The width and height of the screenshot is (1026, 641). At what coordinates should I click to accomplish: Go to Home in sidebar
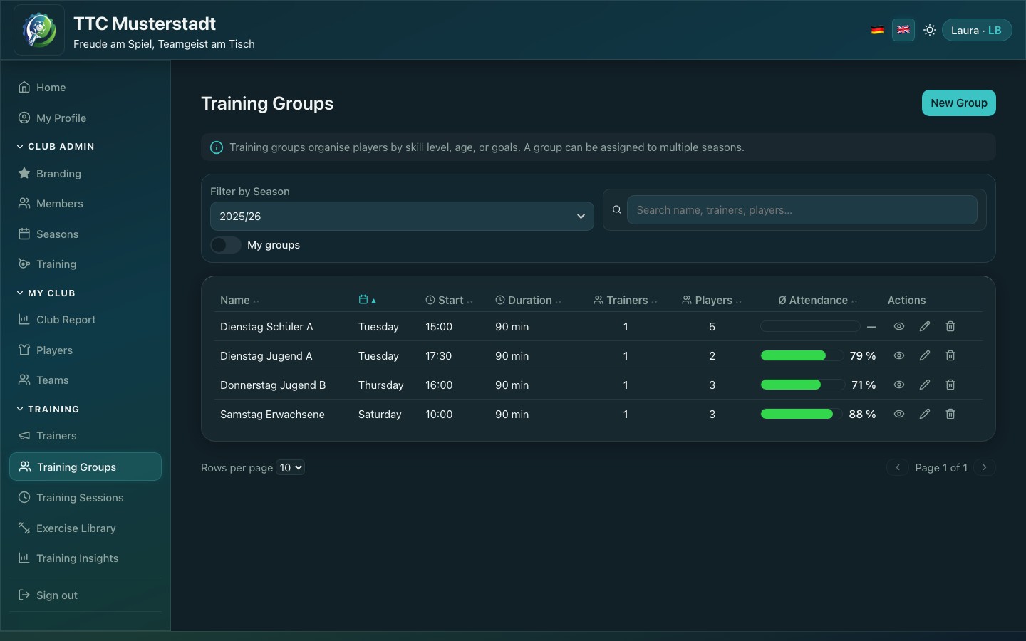pyautogui.click(x=85, y=88)
